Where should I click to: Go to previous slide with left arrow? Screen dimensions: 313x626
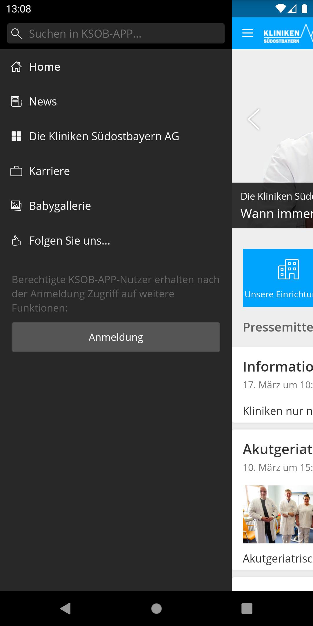[x=254, y=119]
